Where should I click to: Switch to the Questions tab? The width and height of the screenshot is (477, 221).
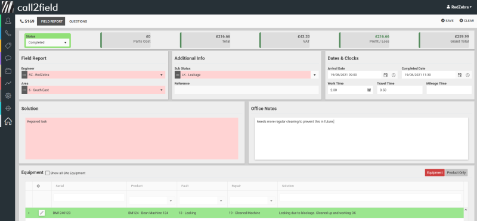[x=78, y=21]
